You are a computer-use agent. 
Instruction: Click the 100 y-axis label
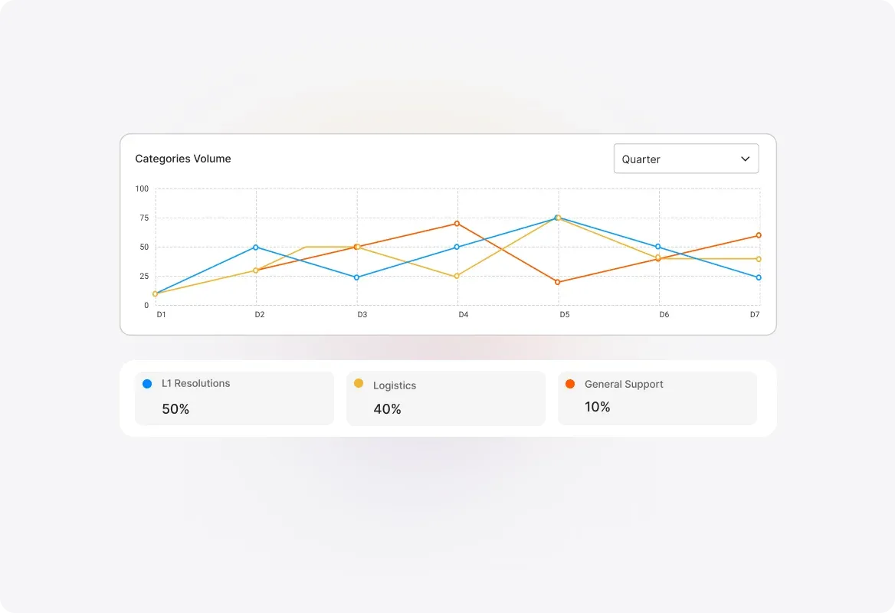pos(142,188)
